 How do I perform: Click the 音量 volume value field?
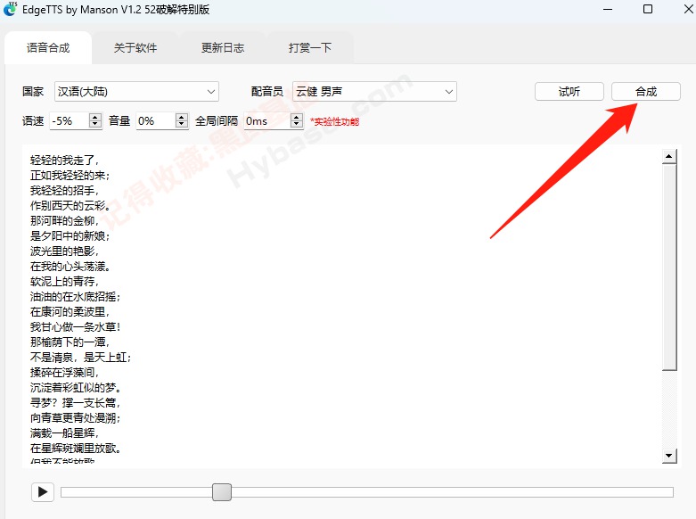click(x=155, y=121)
